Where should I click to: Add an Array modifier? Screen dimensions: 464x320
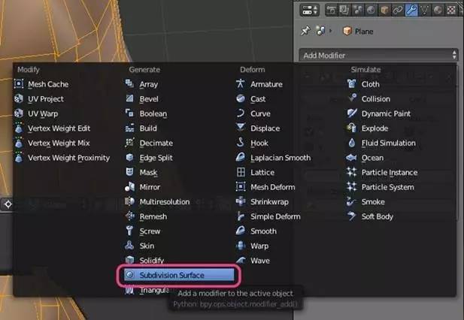pyautogui.click(x=179, y=84)
